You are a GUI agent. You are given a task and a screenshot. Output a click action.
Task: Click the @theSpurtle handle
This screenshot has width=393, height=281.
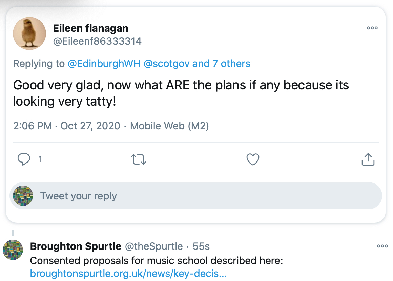pyautogui.click(x=154, y=246)
